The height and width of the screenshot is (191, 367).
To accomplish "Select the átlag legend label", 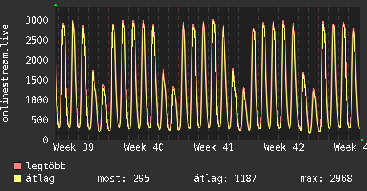I will 40,178.
